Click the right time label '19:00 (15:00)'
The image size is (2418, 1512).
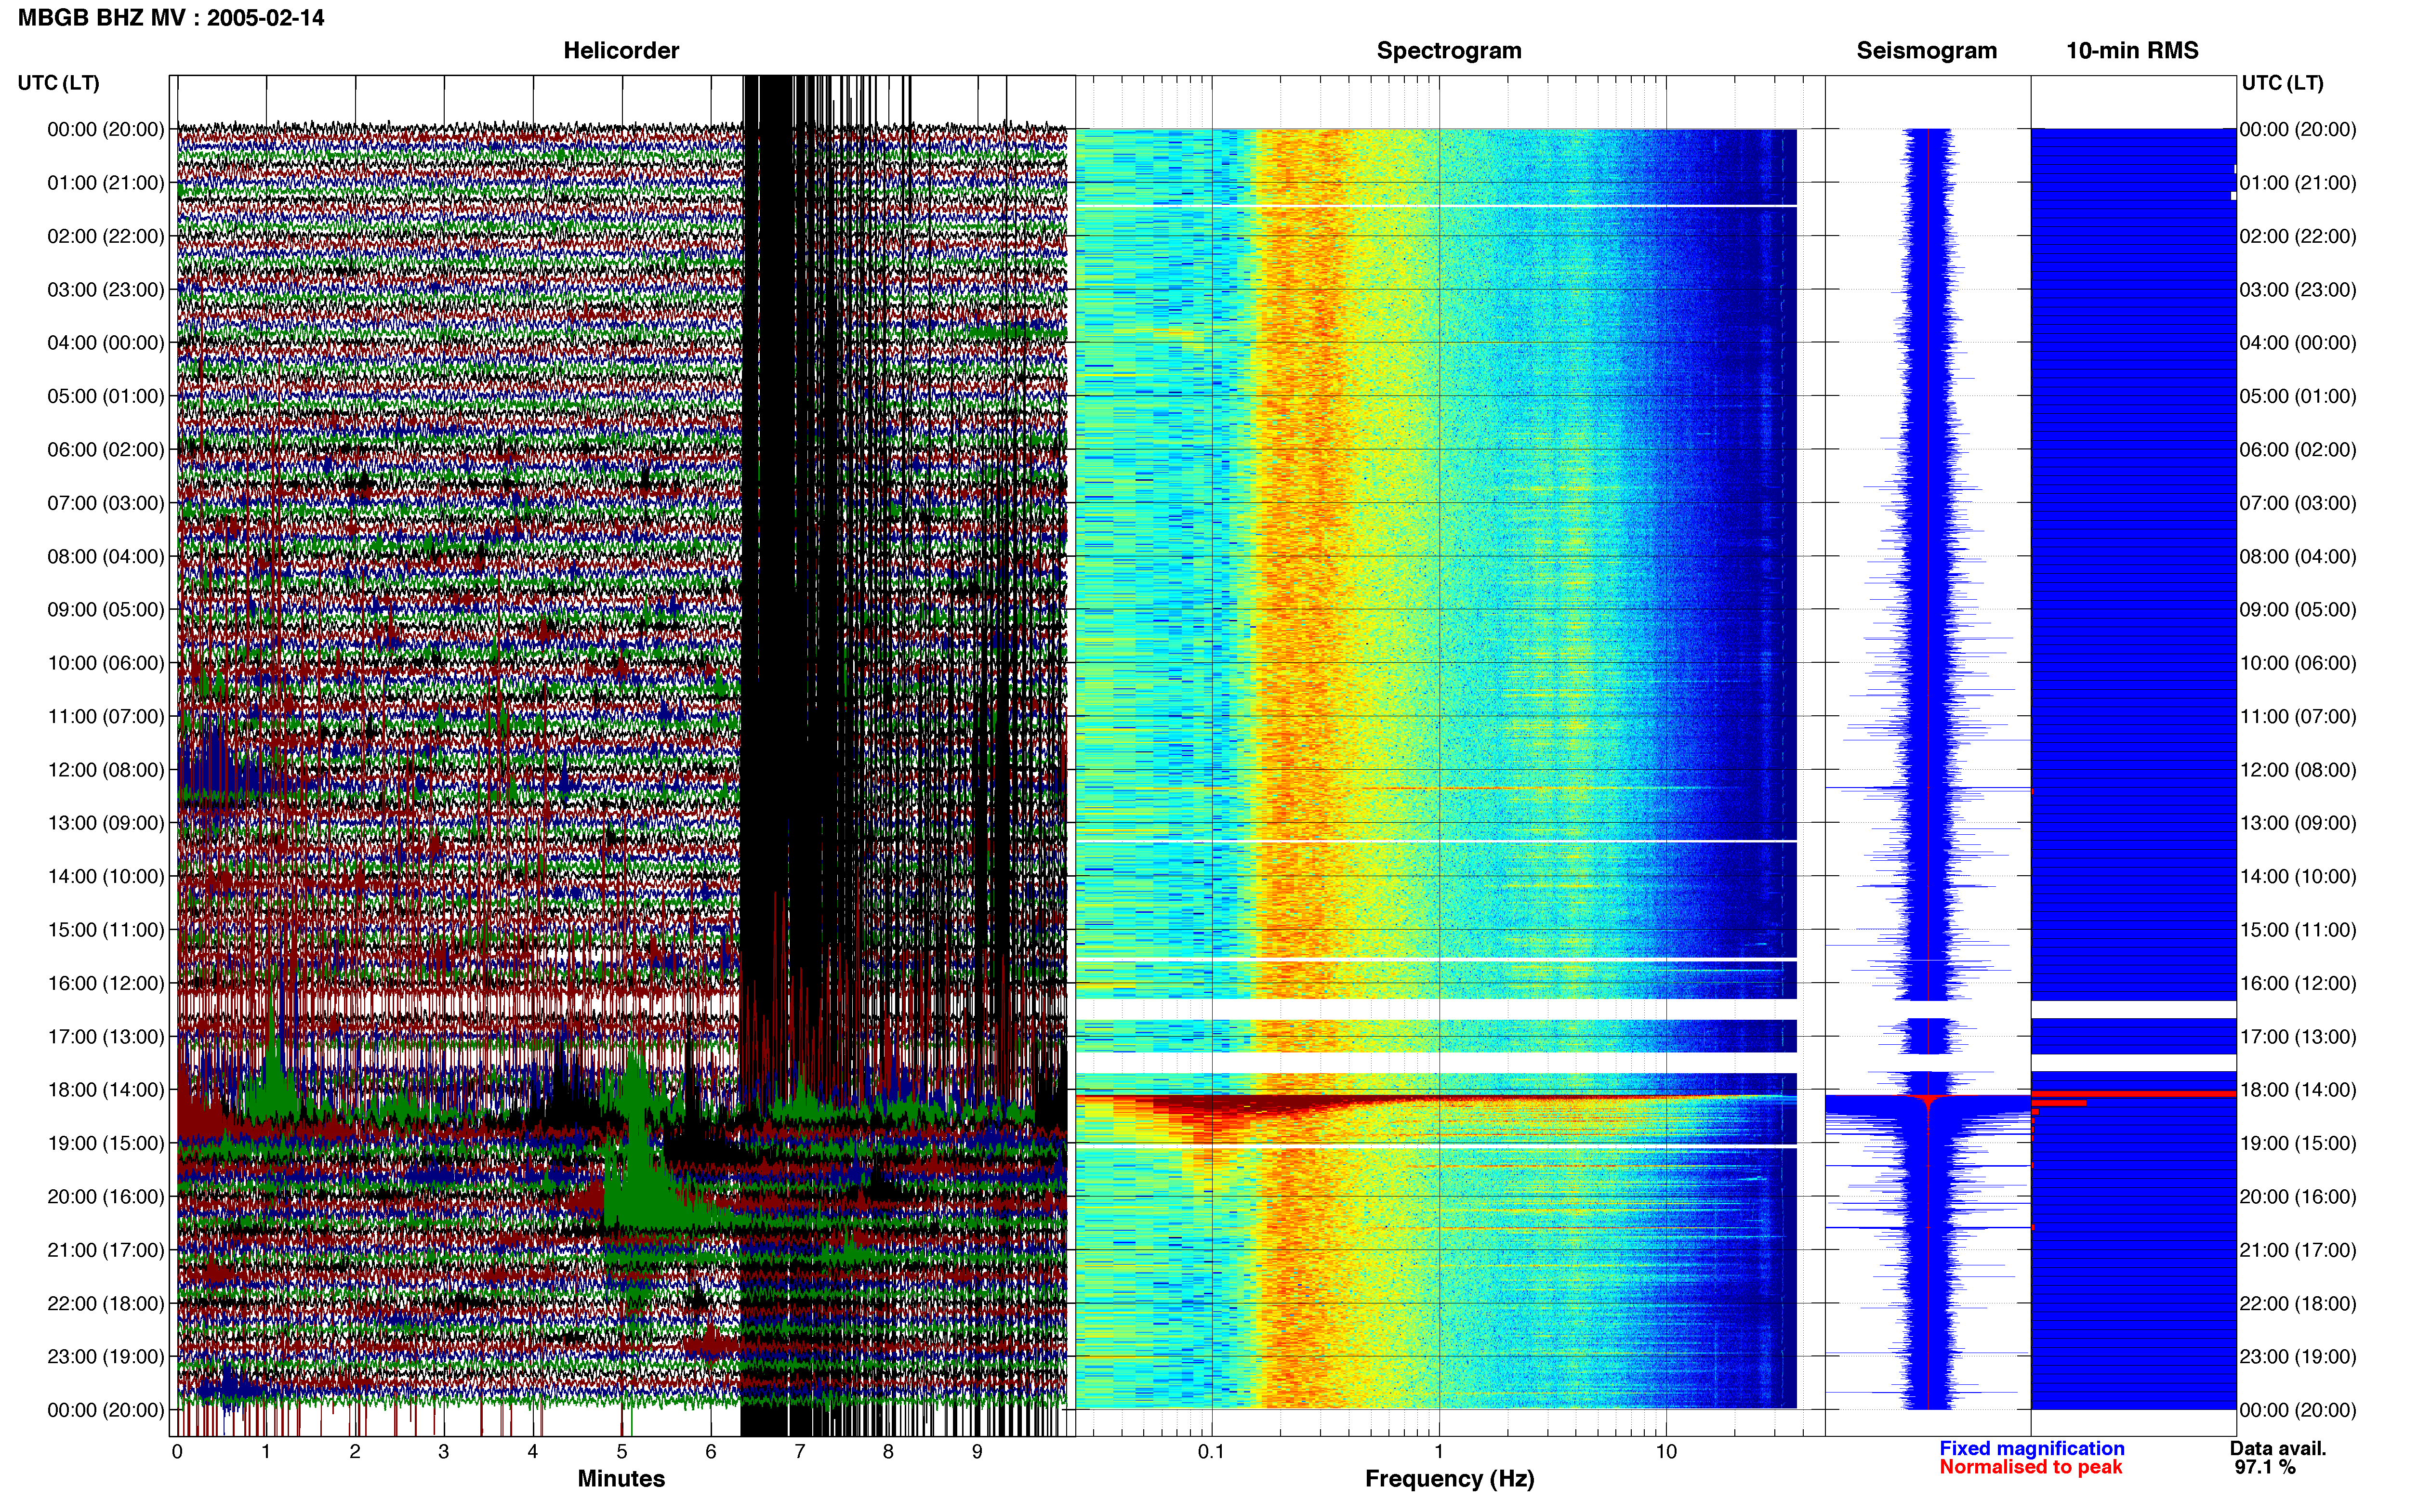click(2298, 1143)
